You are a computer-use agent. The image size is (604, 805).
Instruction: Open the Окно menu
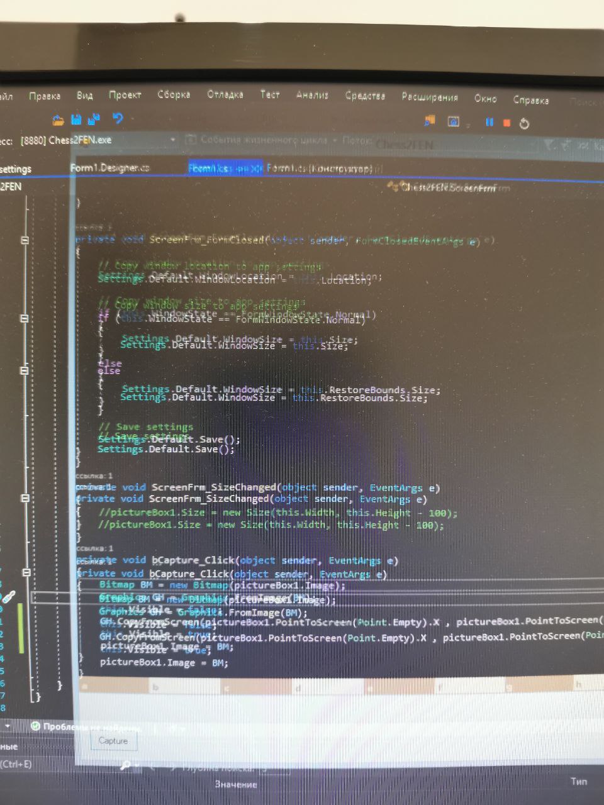pyautogui.click(x=485, y=99)
